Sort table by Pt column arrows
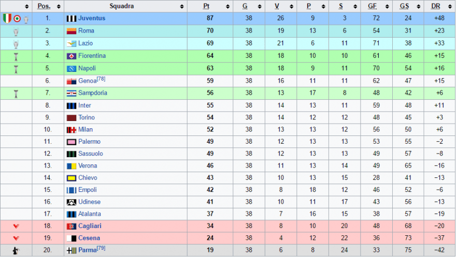The image size is (456, 257). point(227,6)
